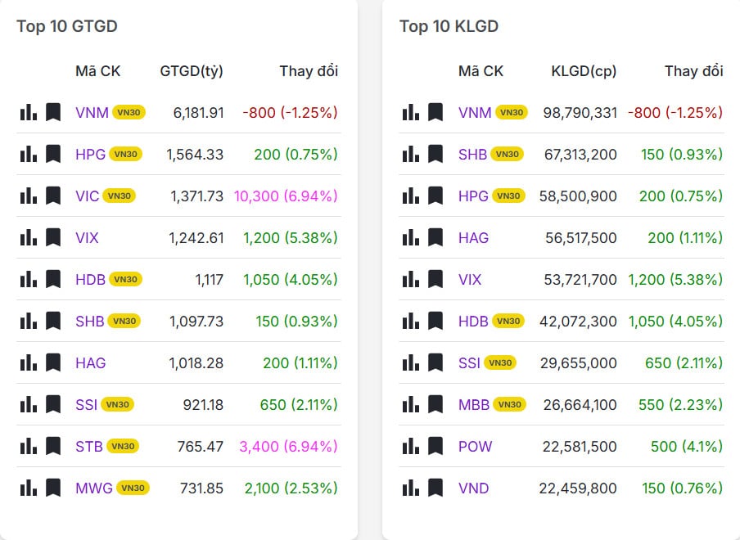
Task: Select POW ticker symbol link
Action: click(476, 446)
